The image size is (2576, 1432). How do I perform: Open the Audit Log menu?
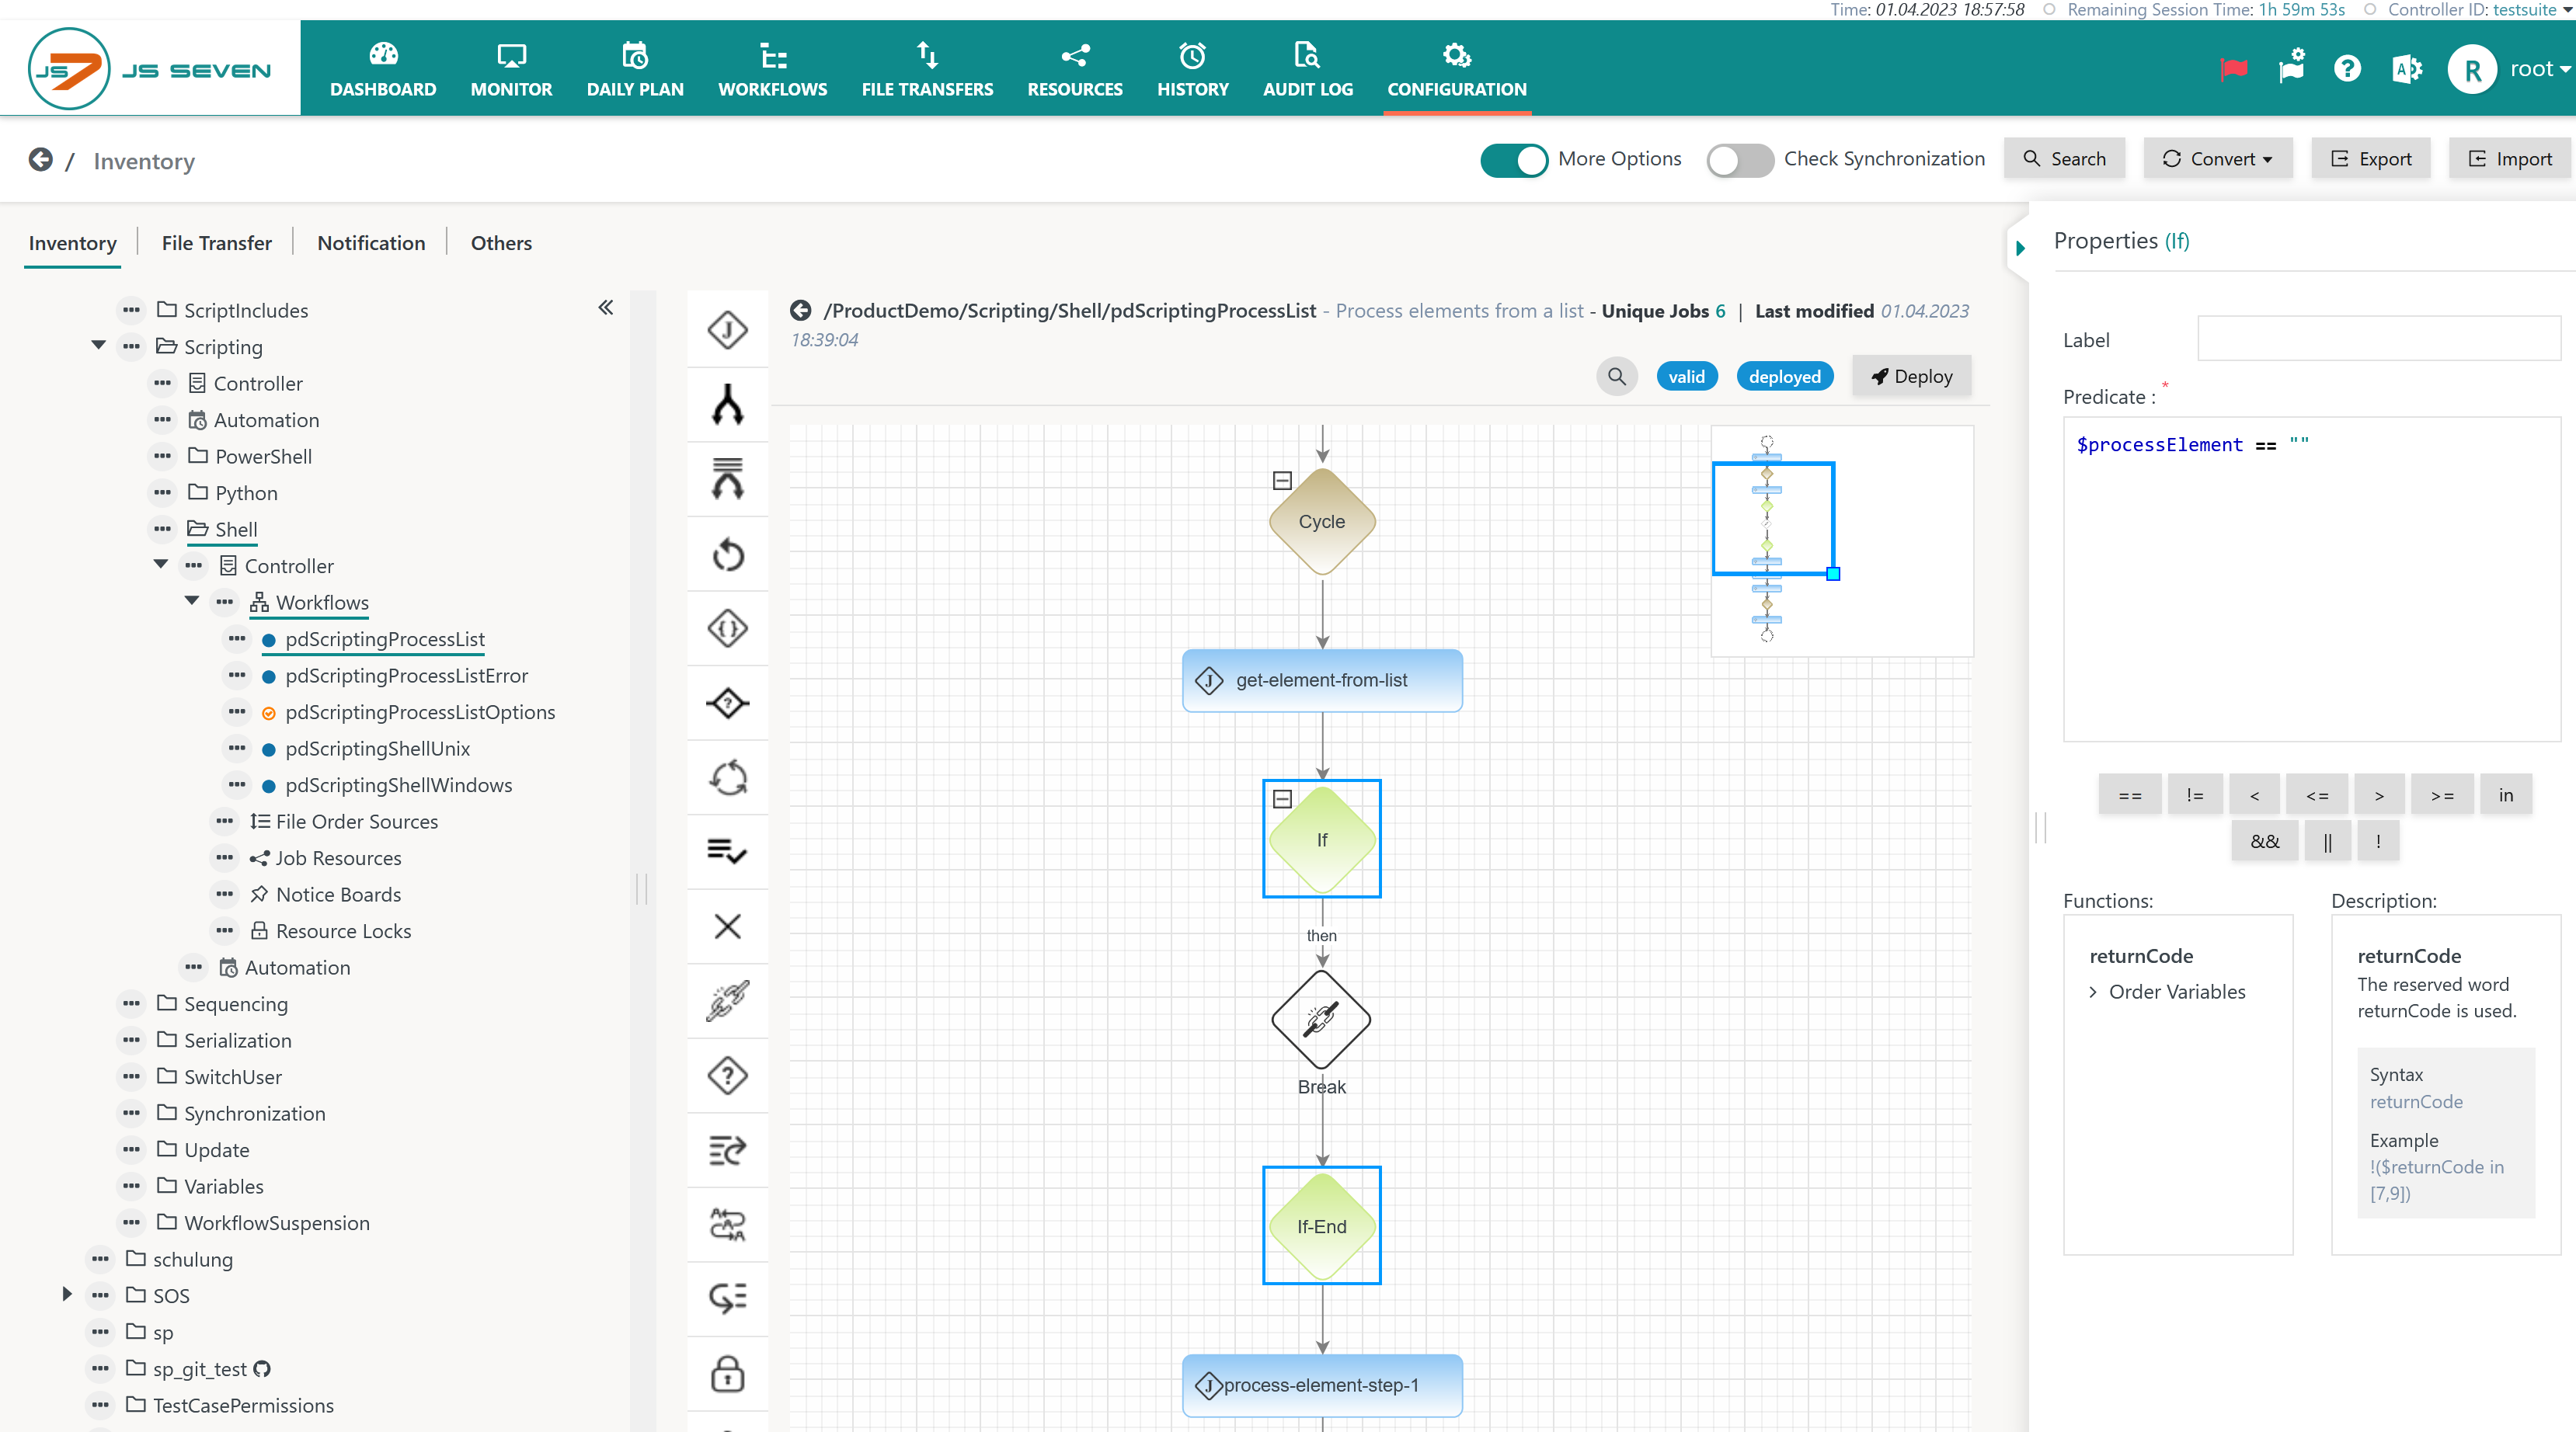1307,69
